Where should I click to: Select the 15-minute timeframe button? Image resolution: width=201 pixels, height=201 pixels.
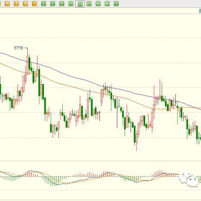(71, 3)
